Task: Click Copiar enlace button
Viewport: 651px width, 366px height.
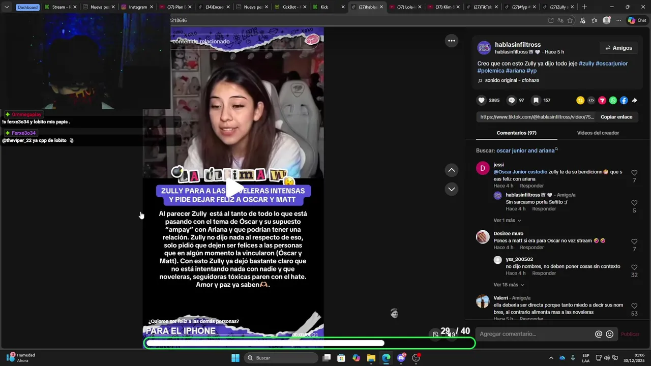Action: tap(616, 117)
